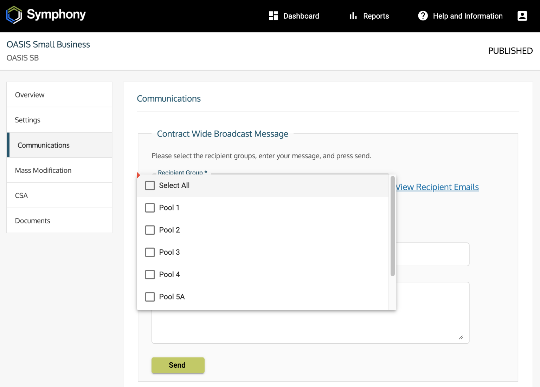Image resolution: width=540 pixels, height=387 pixels.
Task: Select Communications in the sidebar
Action: tap(59, 145)
